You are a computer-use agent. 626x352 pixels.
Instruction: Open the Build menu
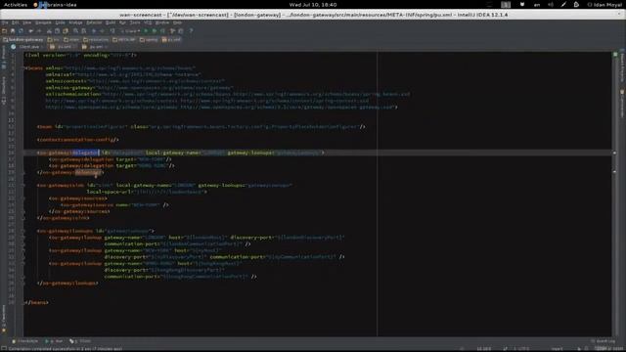[111, 22]
